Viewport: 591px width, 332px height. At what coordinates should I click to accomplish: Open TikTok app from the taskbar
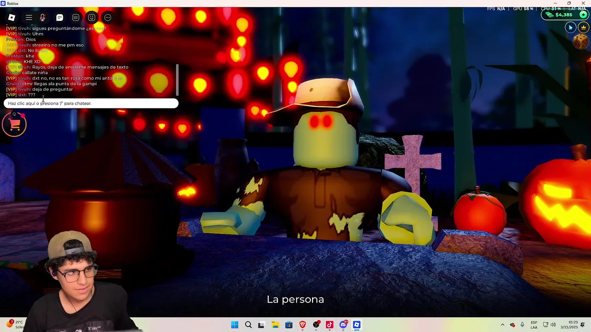[x=330, y=325]
